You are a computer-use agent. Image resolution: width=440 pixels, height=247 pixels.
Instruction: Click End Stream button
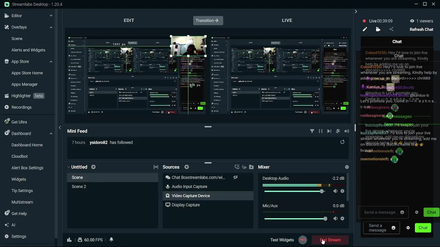coord(330,240)
